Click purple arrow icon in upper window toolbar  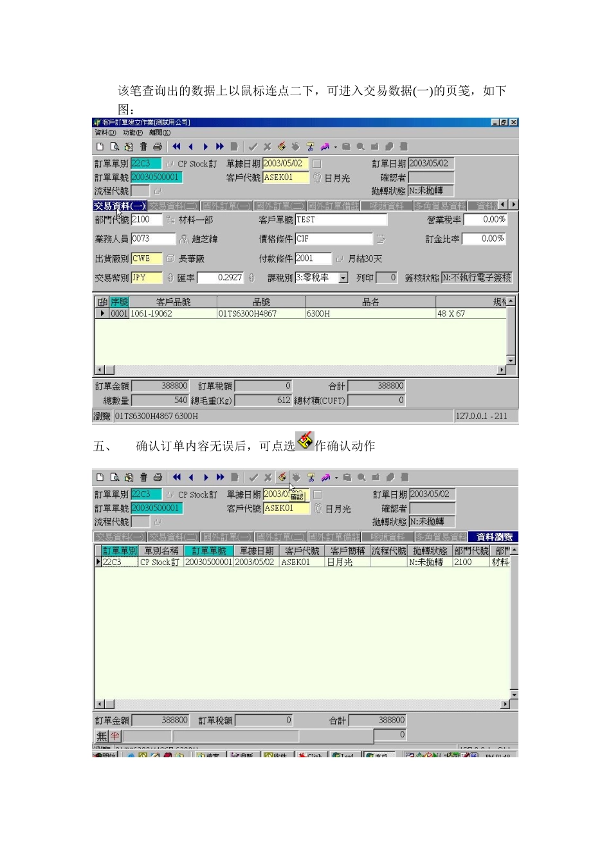point(325,147)
